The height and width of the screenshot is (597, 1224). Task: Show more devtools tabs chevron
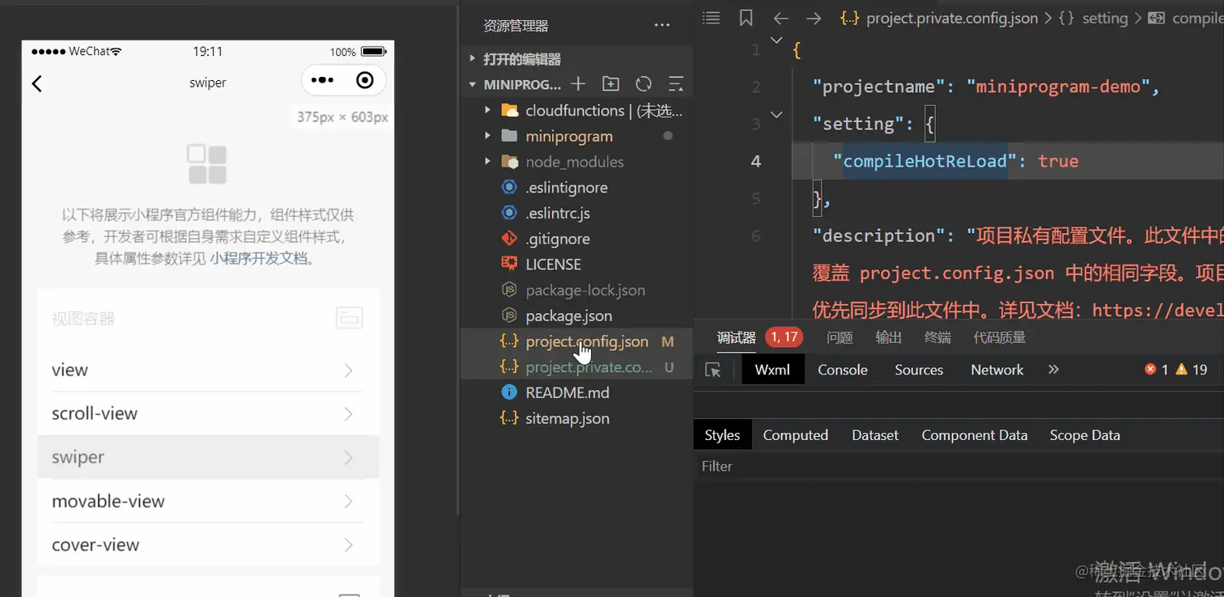[1053, 369]
